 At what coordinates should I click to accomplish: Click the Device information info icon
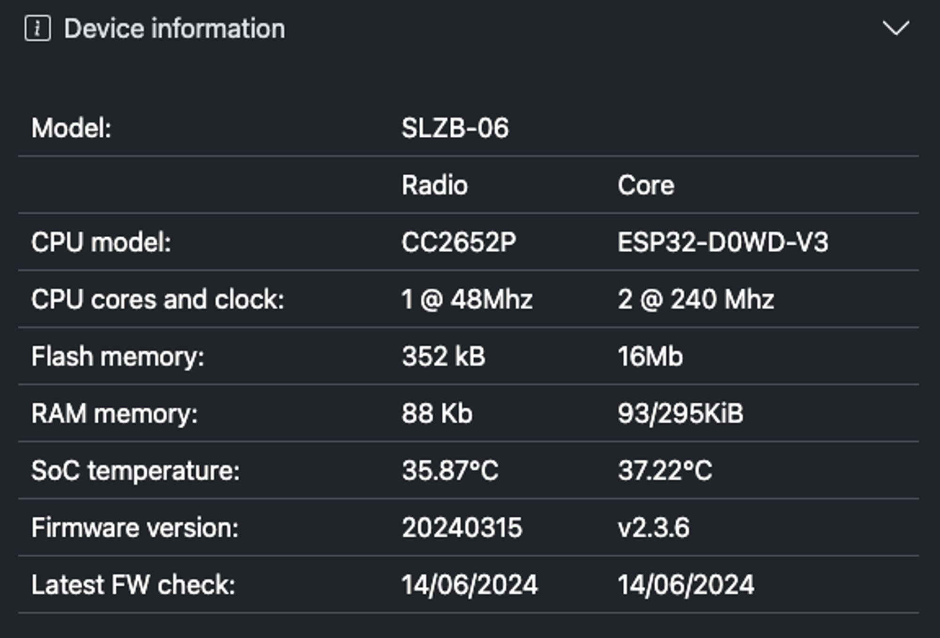click(38, 28)
